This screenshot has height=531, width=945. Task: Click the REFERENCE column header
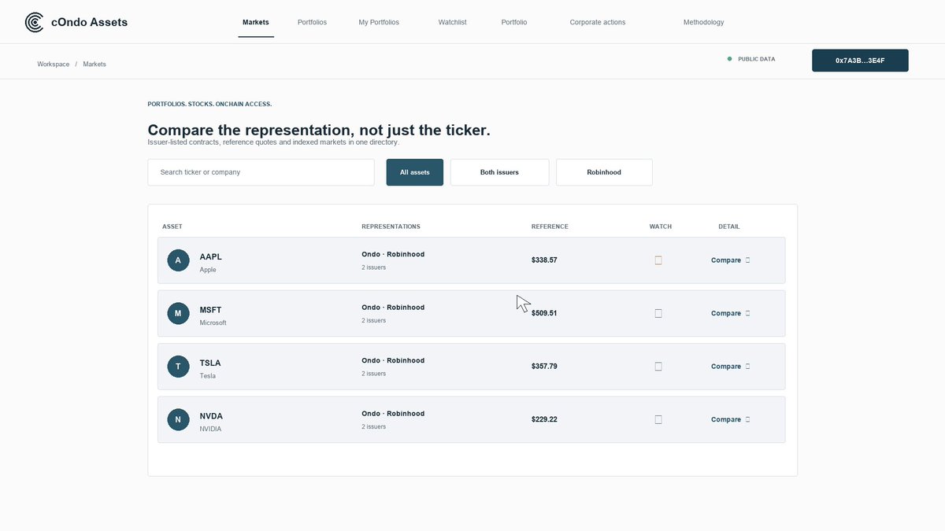point(550,227)
